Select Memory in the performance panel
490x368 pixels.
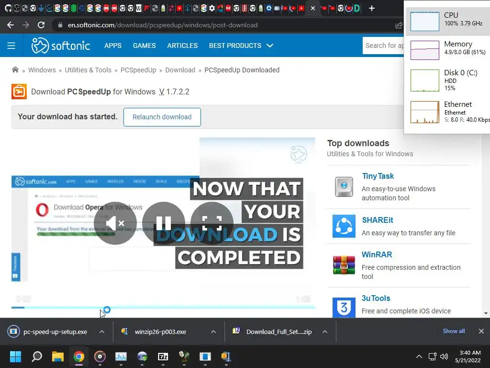(x=447, y=50)
